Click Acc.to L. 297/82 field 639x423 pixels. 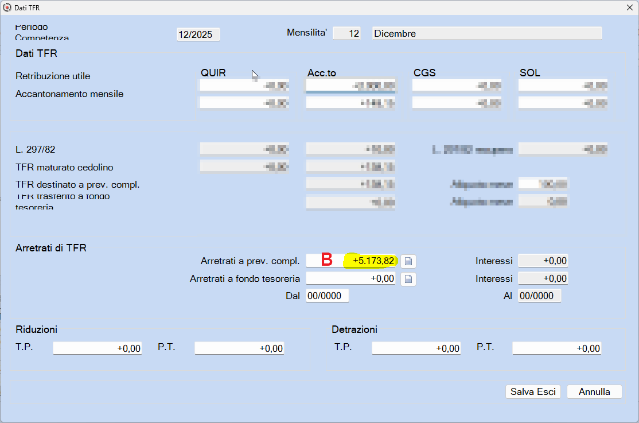tap(350, 149)
